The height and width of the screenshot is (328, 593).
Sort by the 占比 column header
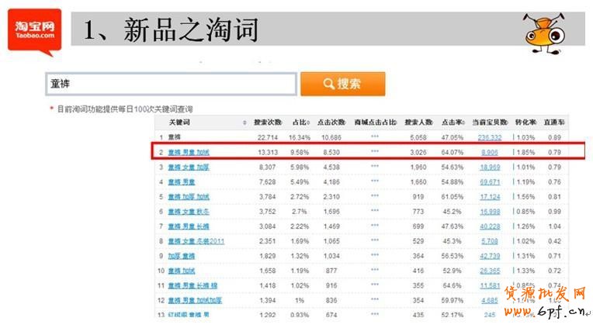coord(300,123)
